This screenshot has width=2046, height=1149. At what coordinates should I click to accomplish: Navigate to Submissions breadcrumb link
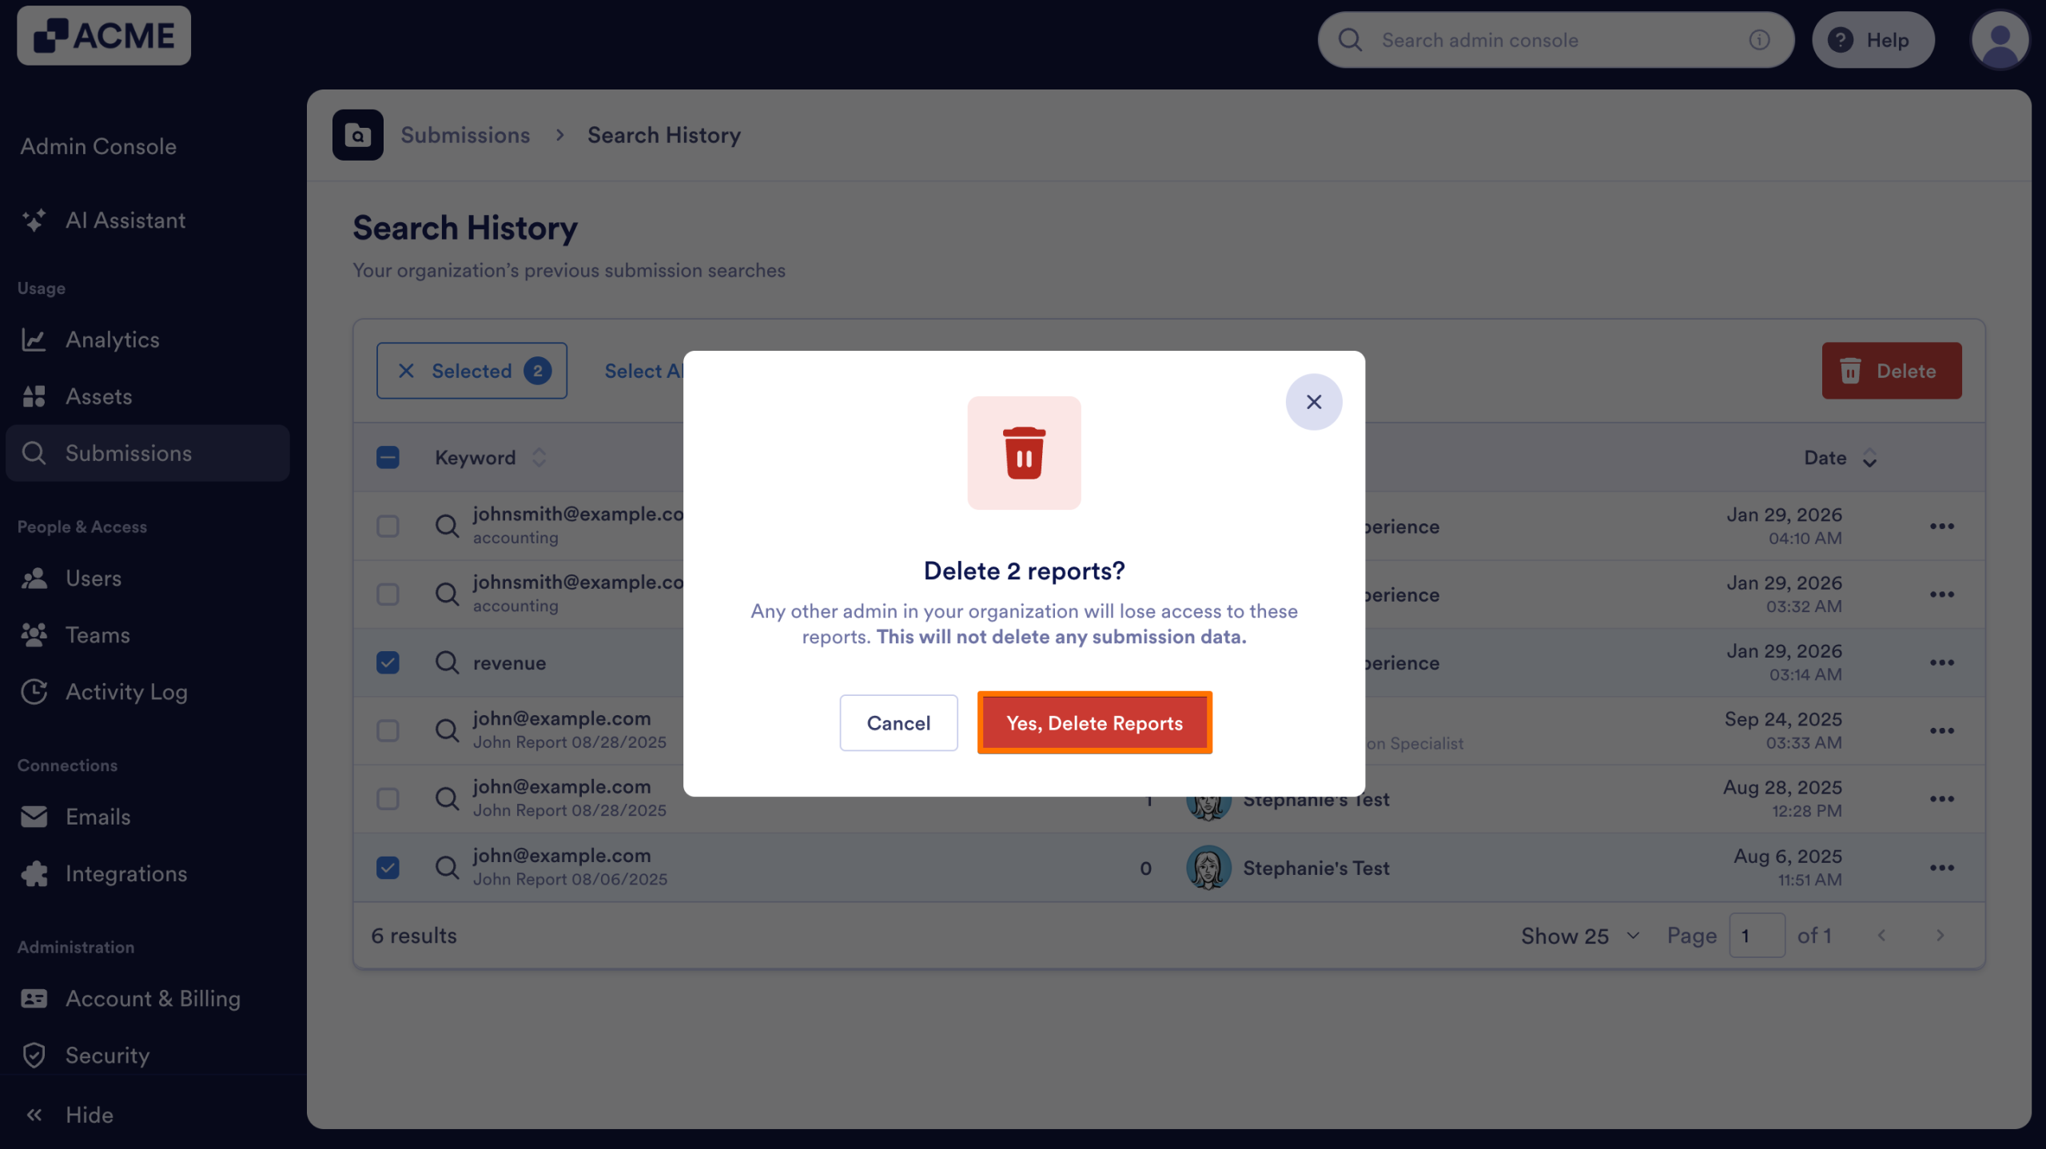pyautogui.click(x=465, y=135)
